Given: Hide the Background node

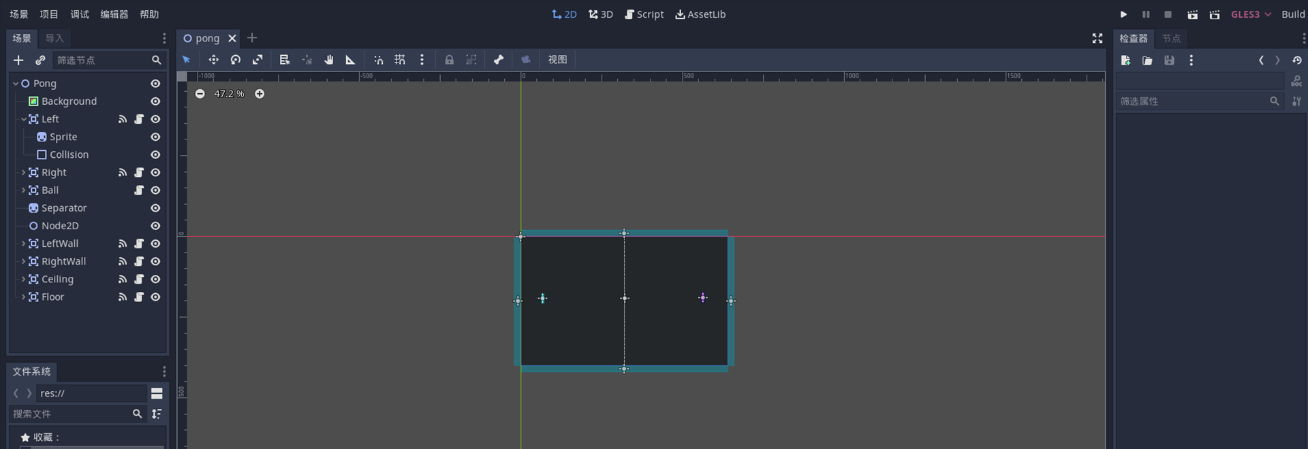Looking at the screenshot, I should 155,101.
